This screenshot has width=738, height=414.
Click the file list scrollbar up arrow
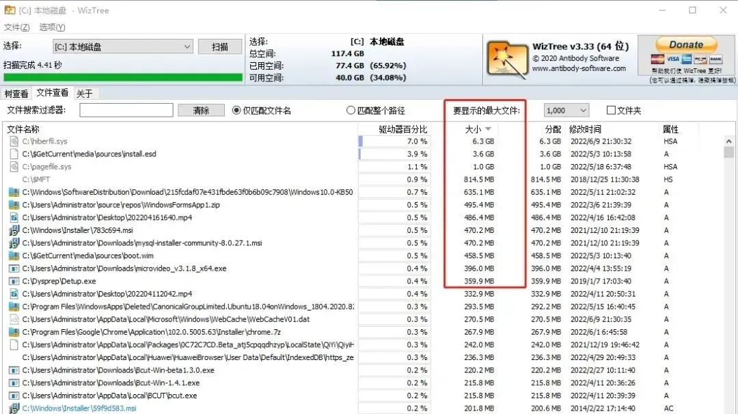pos(728,141)
